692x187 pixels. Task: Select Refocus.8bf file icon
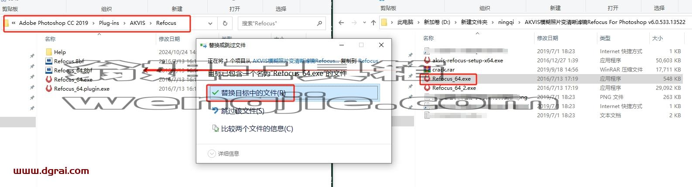tap(49, 61)
